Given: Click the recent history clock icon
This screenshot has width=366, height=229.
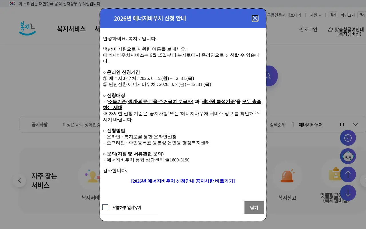Looking at the screenshot, I should 348,138.
